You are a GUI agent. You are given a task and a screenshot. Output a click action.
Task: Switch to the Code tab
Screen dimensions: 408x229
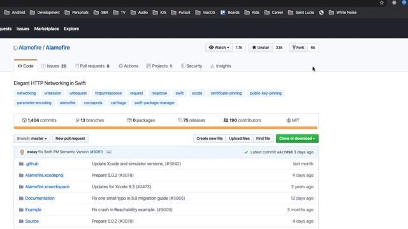[25, 66]
